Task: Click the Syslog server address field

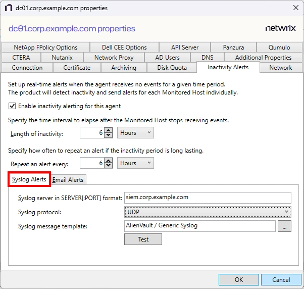Action: click(x=208, y=198)
